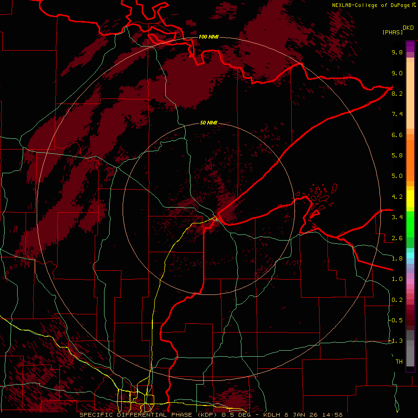Click the TH label on the color scale
The width and height of the screenshot is (418, 418).
[399, 362]
